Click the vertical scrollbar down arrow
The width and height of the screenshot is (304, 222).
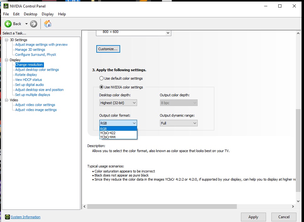(298, 201)
